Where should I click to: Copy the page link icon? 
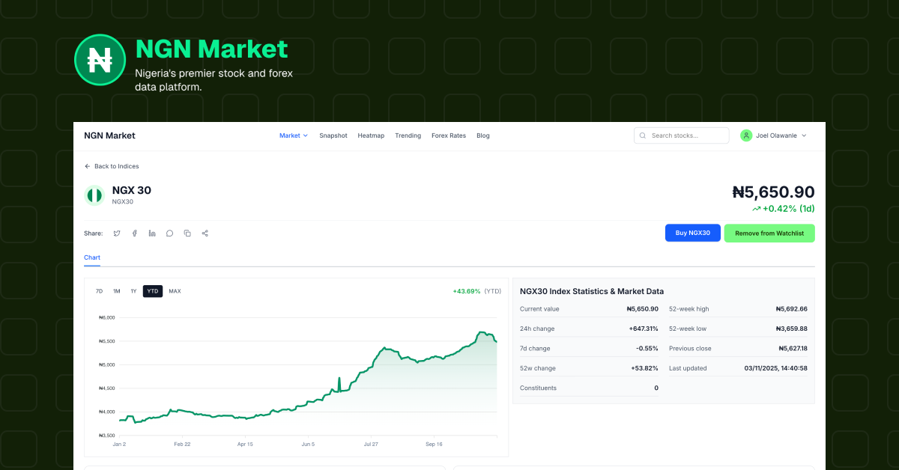187,234
